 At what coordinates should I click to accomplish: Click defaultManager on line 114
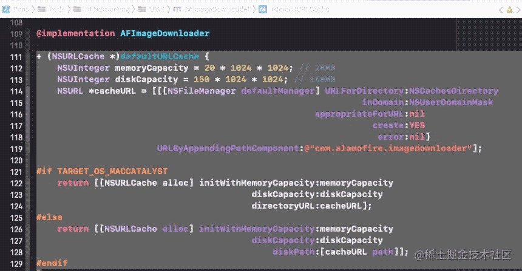tap(278, 91)
